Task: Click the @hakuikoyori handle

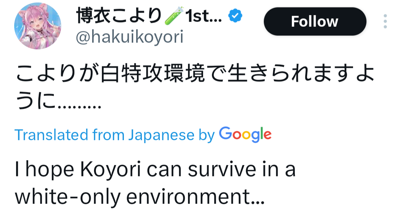Action: [x=129, y=37]
